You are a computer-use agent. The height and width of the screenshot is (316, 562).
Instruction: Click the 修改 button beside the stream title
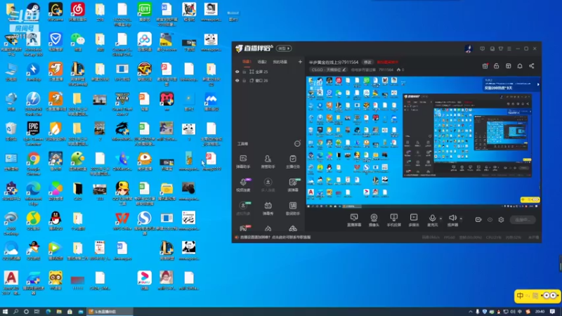coord(367,62)
